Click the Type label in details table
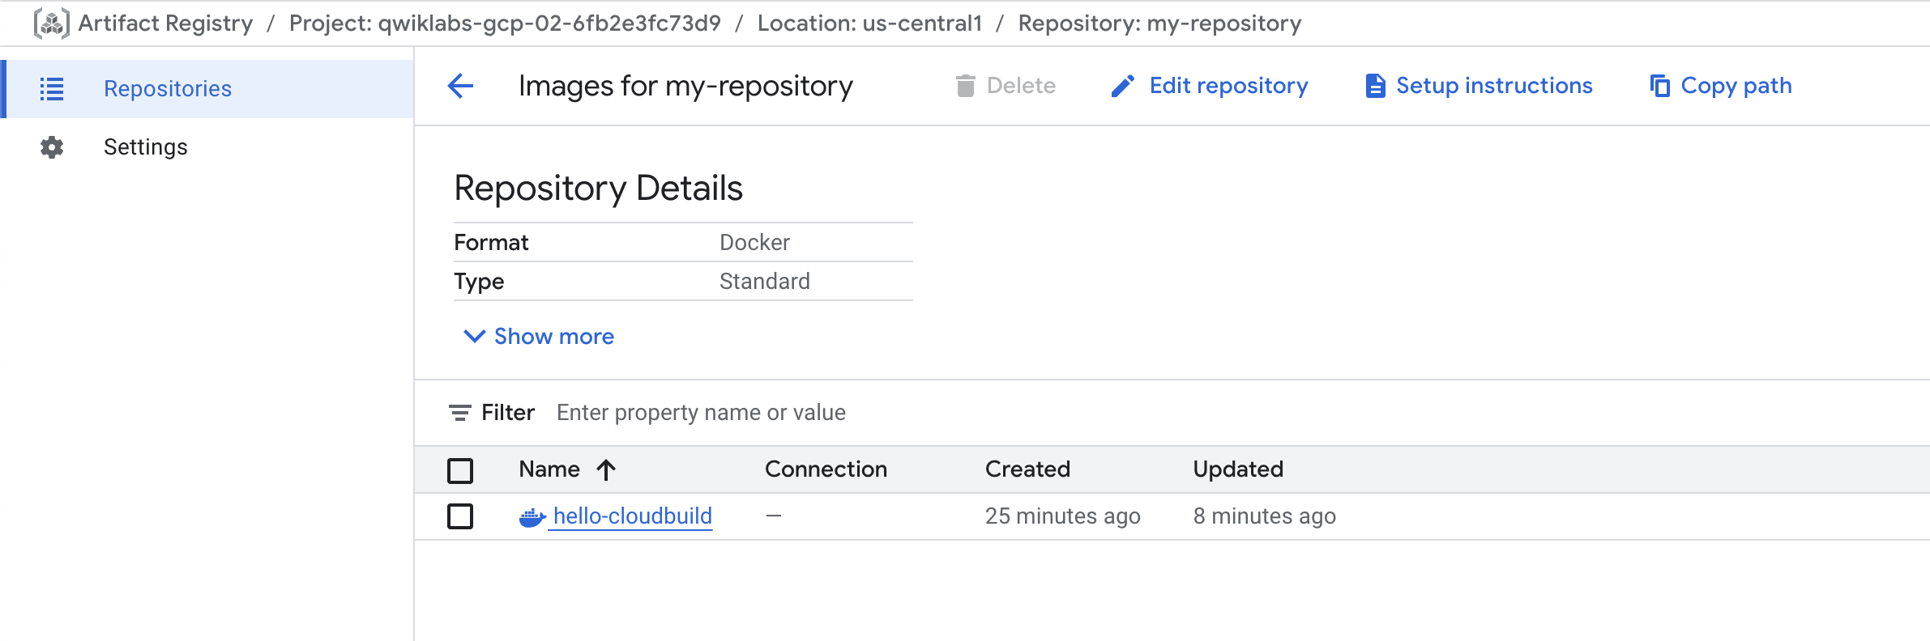 [479, 282]
